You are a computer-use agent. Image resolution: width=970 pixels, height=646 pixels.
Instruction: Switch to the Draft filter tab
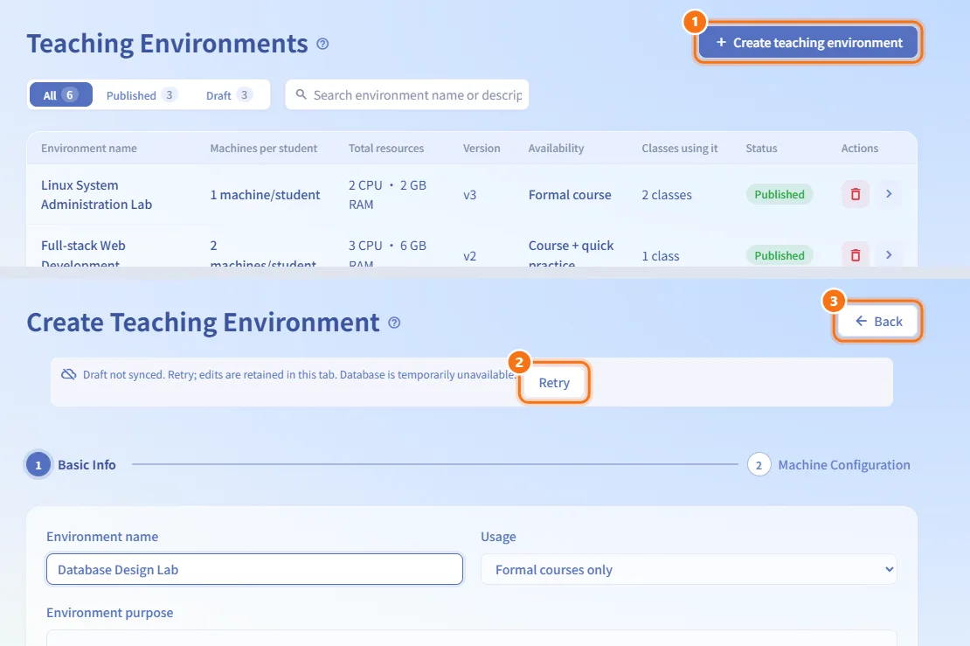(x=229, y=94)
